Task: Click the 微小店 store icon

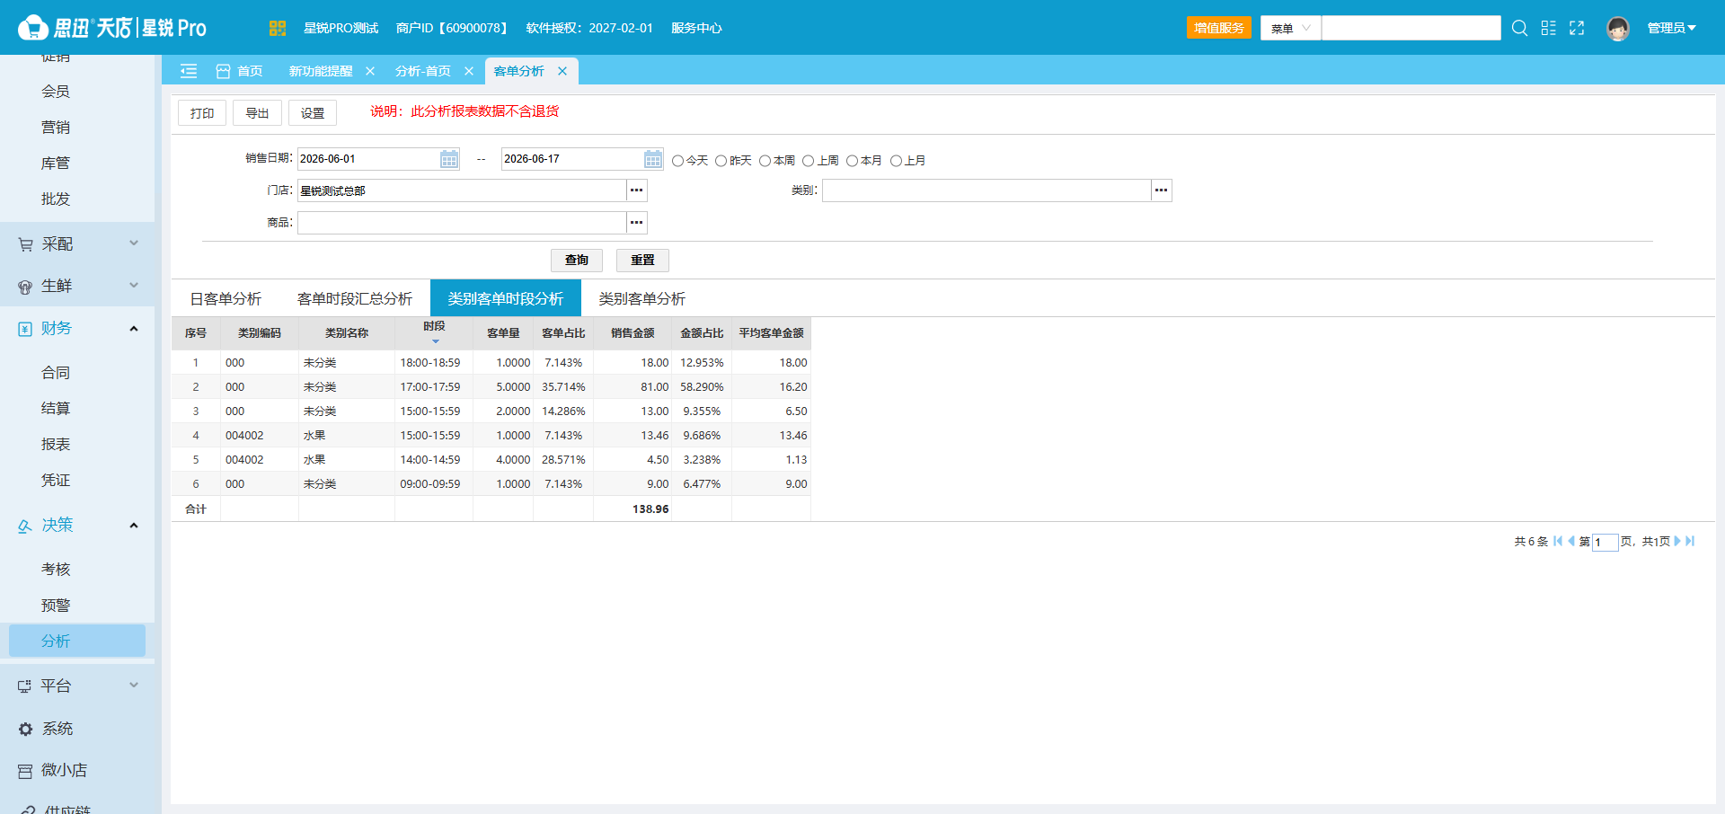Action: pyautogui.click(x=25, y=771)
